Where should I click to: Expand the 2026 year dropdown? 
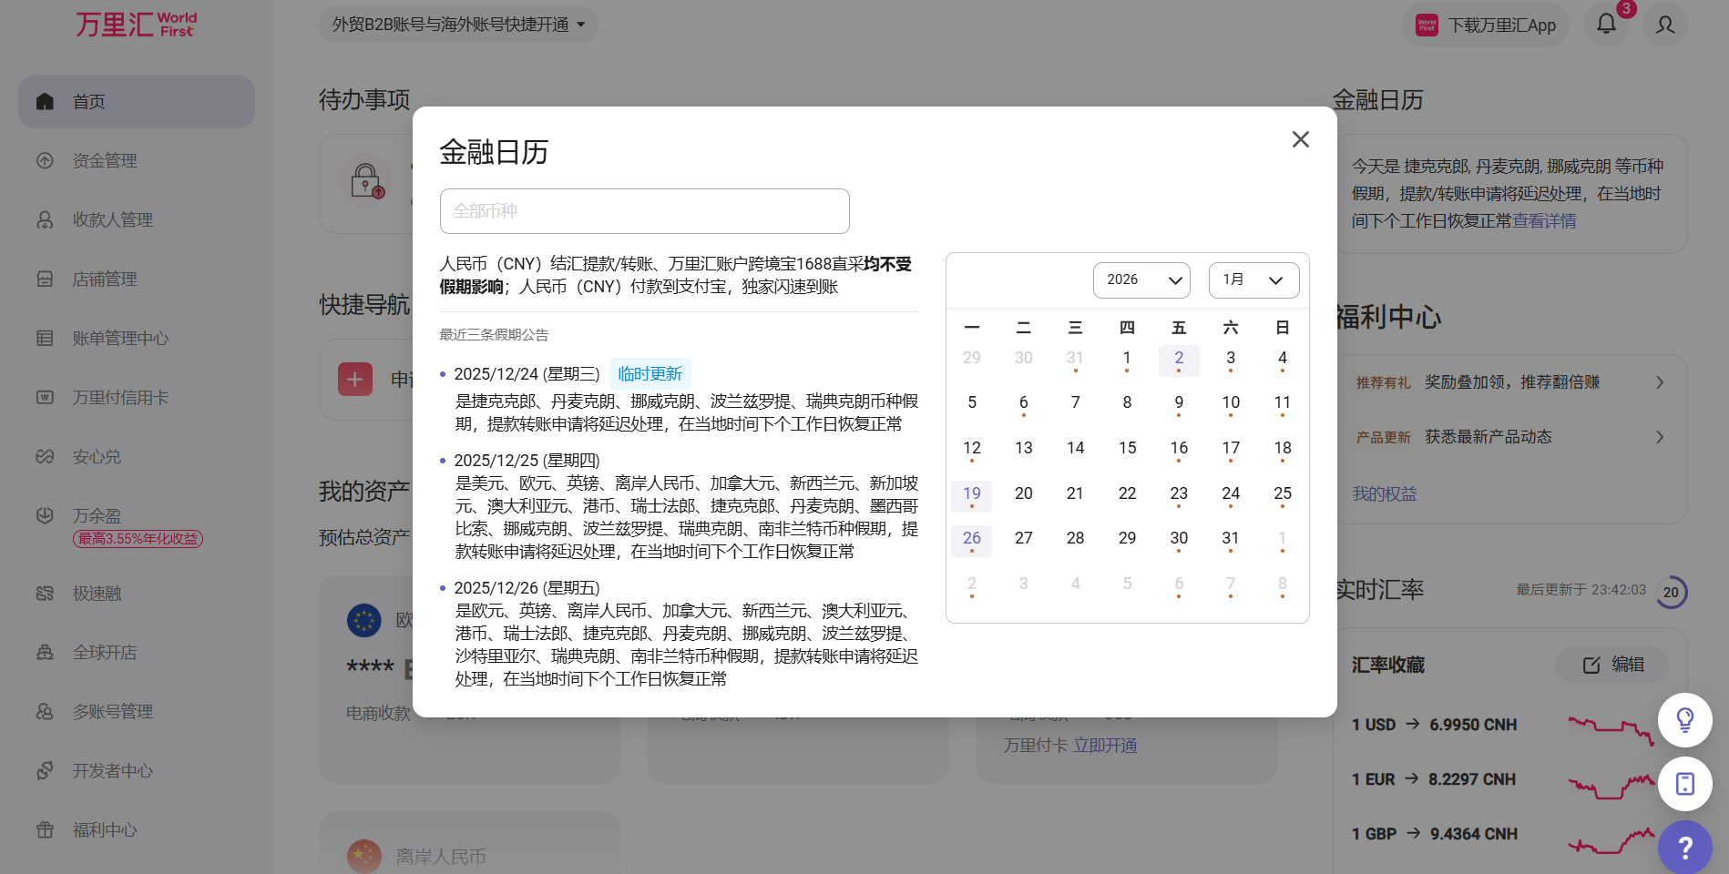(1142, 280)
